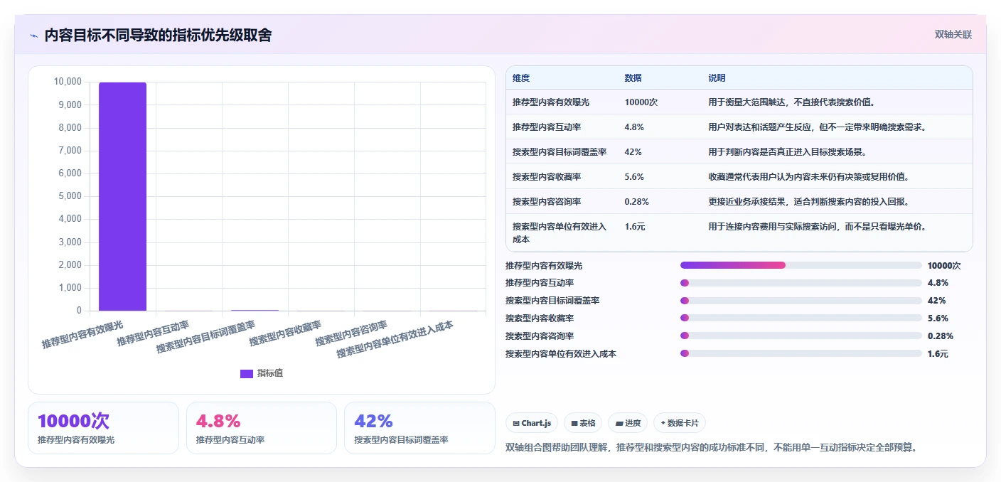Screen dimensions: 1001x482
Task: Click the 数据 column header
Action: tap(633, 78)
